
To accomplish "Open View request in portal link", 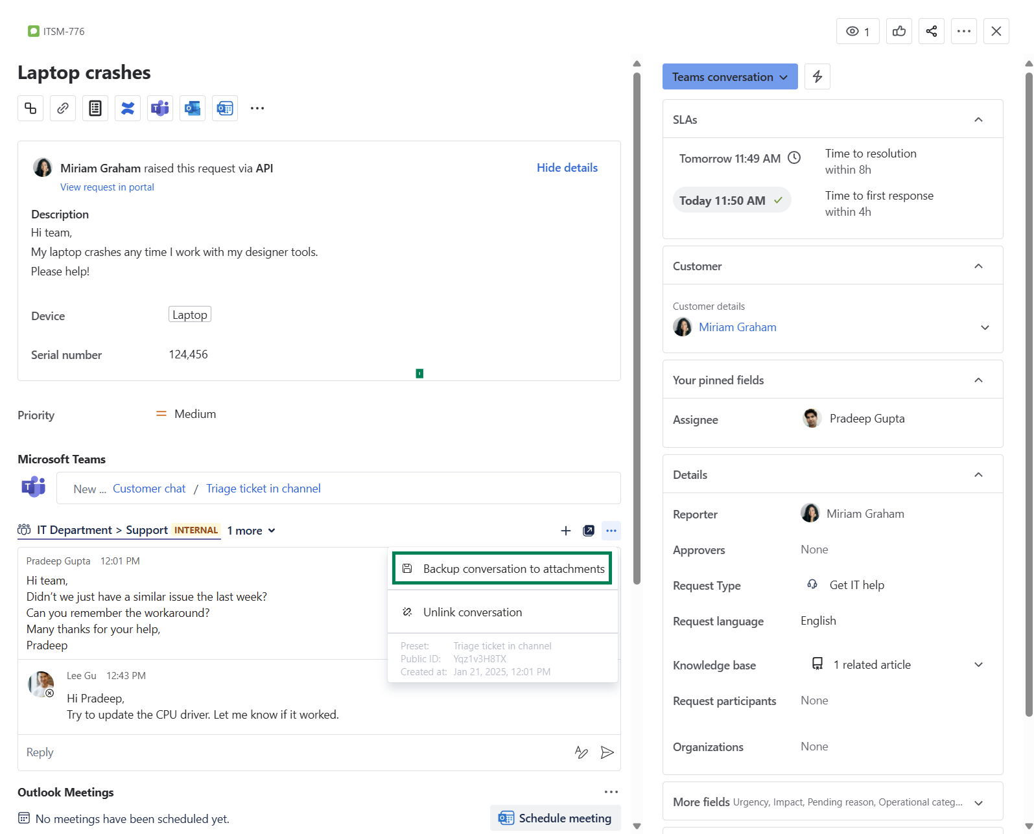I will pos(107,187).
